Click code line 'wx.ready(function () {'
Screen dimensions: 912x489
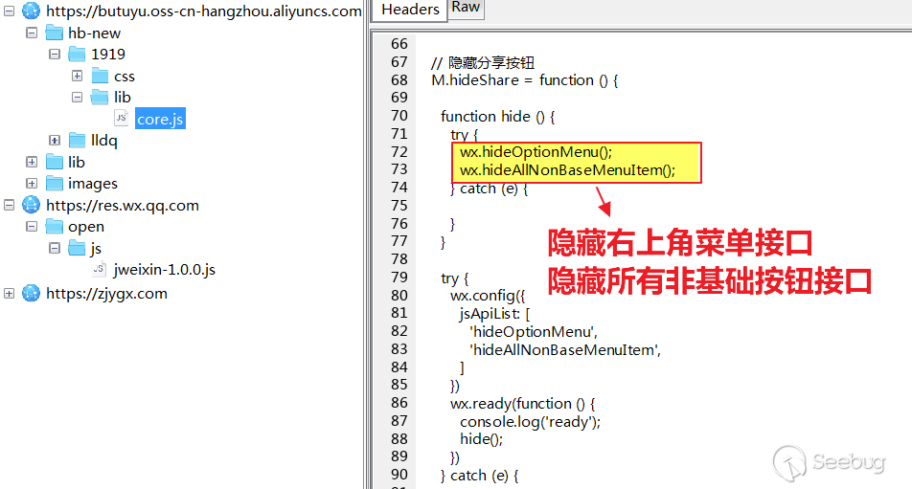[522, 404]
